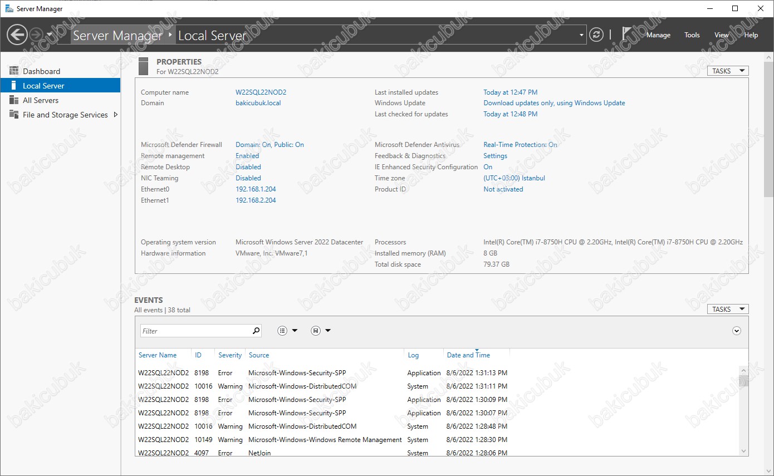Click the File and Storage Services icon

tap(14, 114)
